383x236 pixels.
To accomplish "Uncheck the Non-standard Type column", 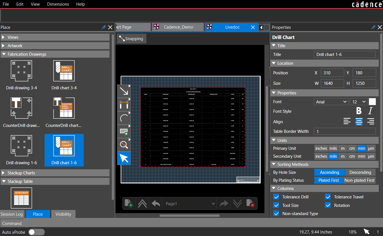I will point(276,214).
